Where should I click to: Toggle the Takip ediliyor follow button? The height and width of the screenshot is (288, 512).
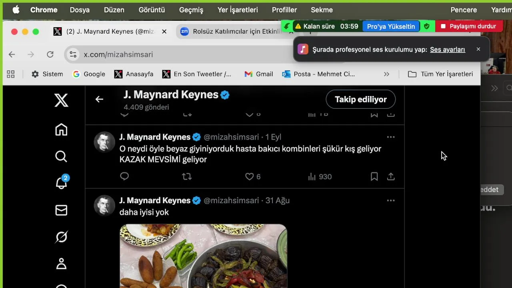pos(360,99)
